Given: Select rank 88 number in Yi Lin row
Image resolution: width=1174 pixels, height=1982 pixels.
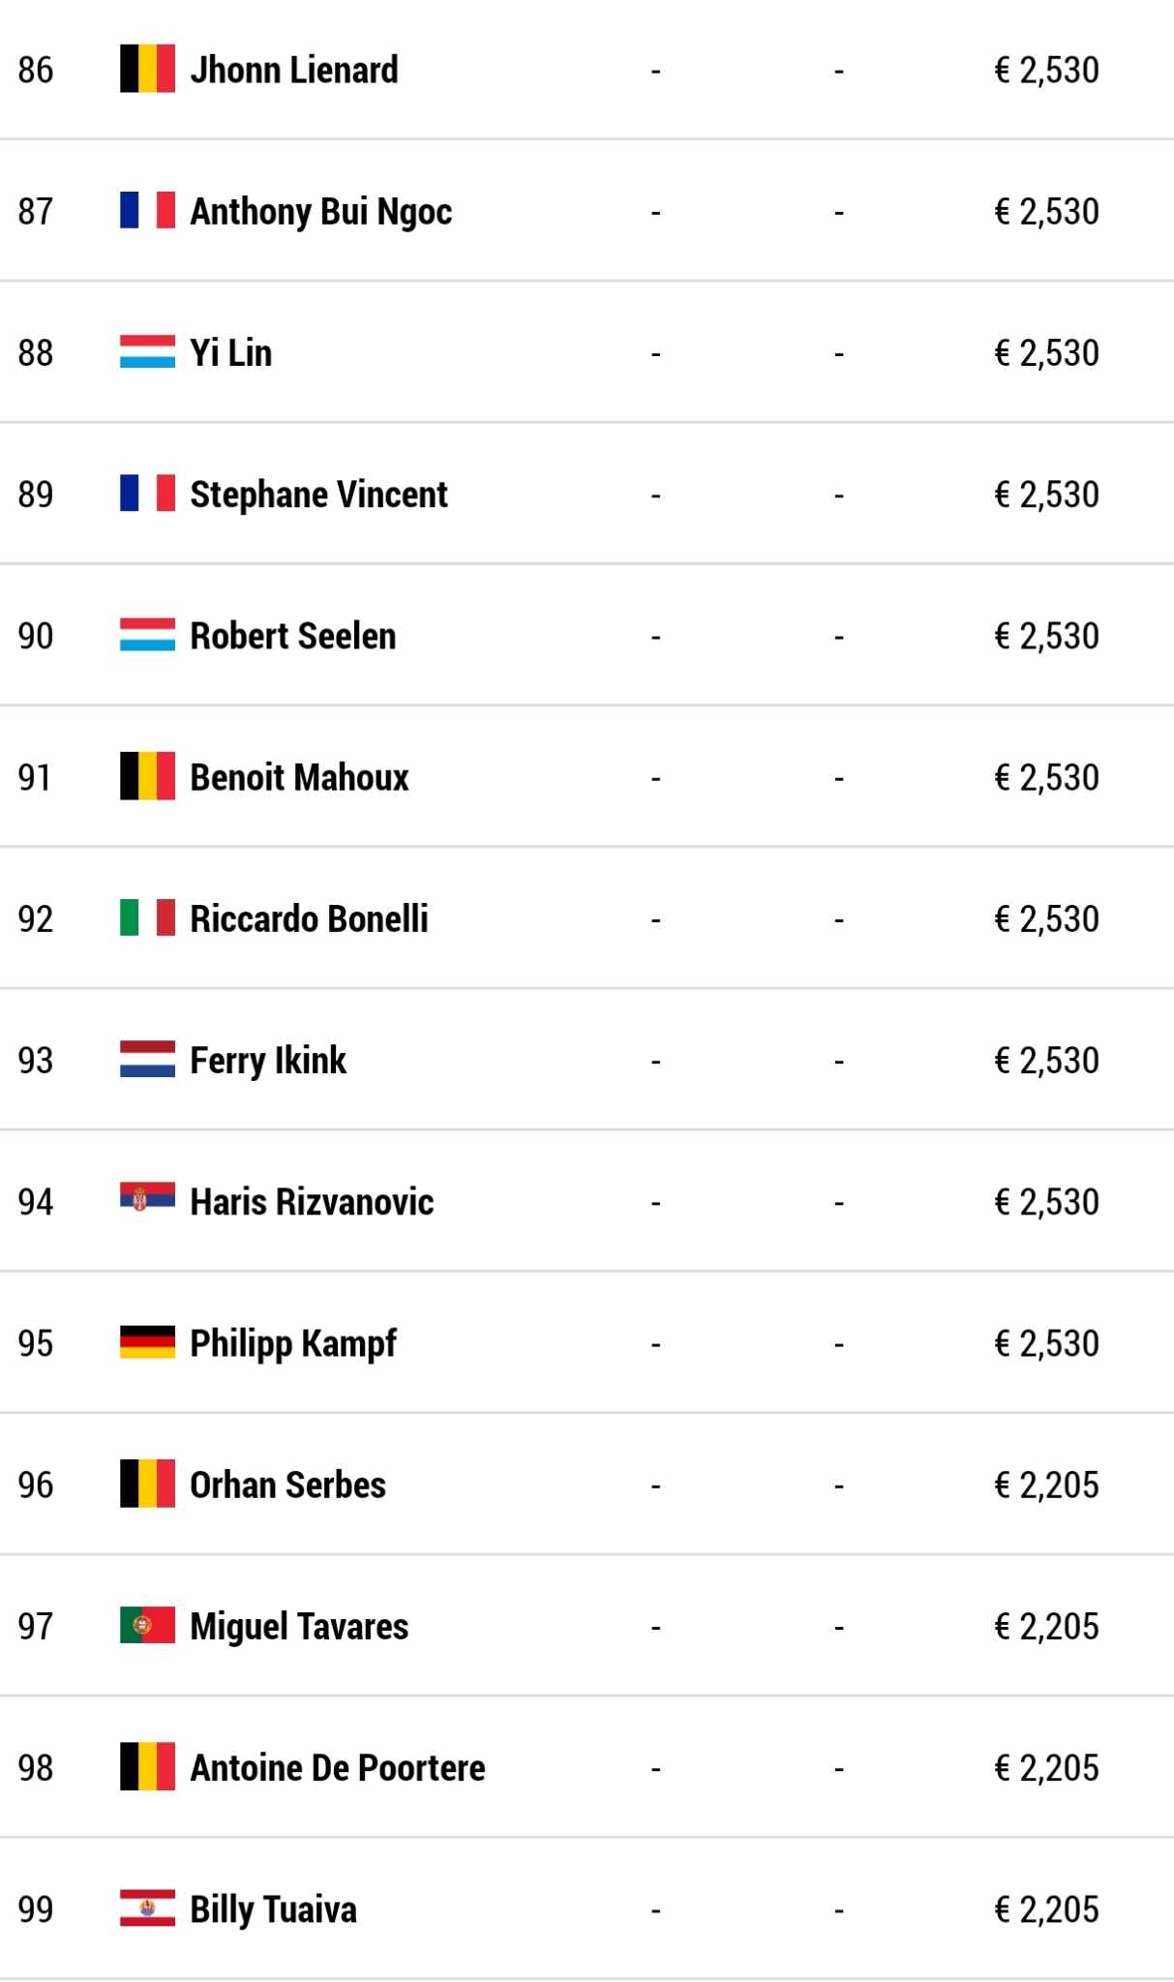Looking at the screenshot, I should pyautogui.click(x=36, y=353).
